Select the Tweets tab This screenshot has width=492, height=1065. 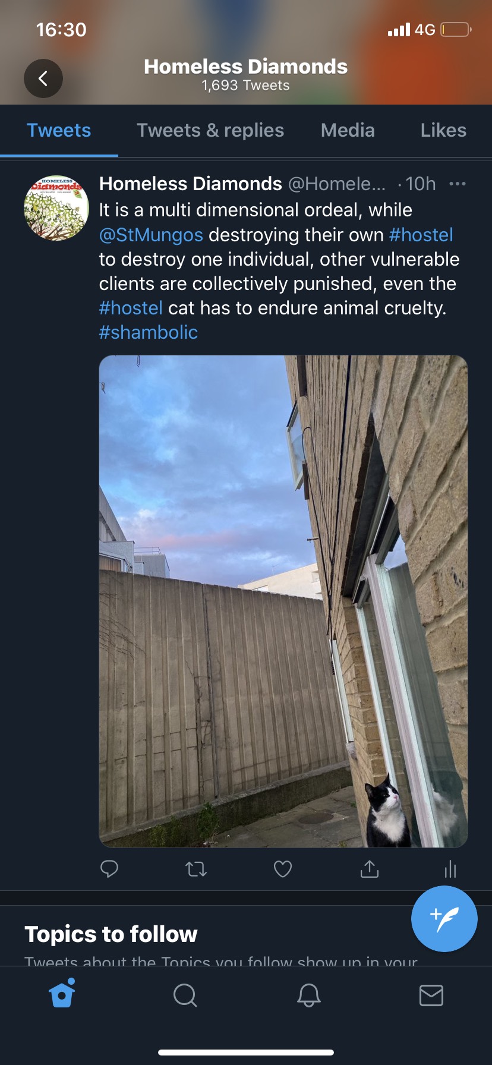tap(59, 131)
